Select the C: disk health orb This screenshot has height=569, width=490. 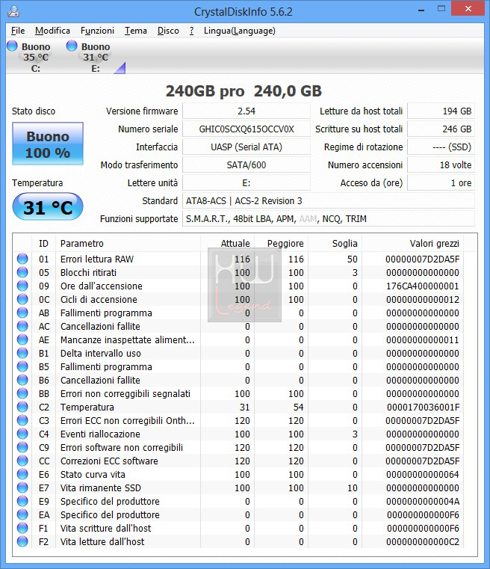(12, 46)
